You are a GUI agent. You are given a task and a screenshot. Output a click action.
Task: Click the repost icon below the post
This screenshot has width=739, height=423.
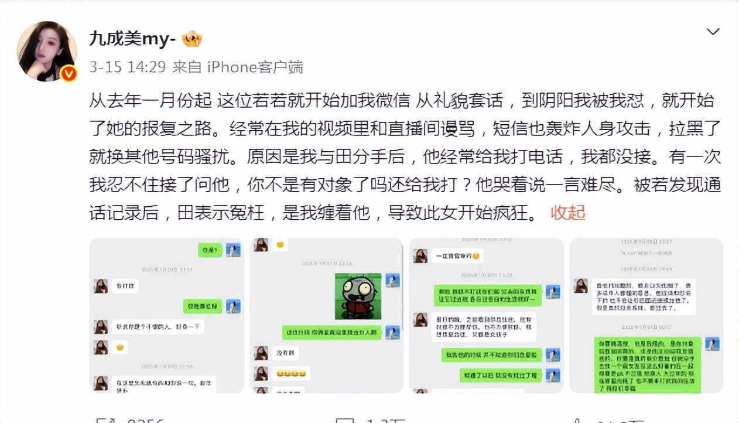pyautogui.click(x=104, y=419)
